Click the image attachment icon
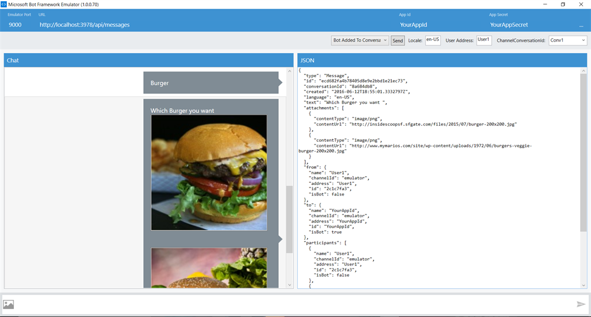The image size is (591, 317). click(8, 304)
